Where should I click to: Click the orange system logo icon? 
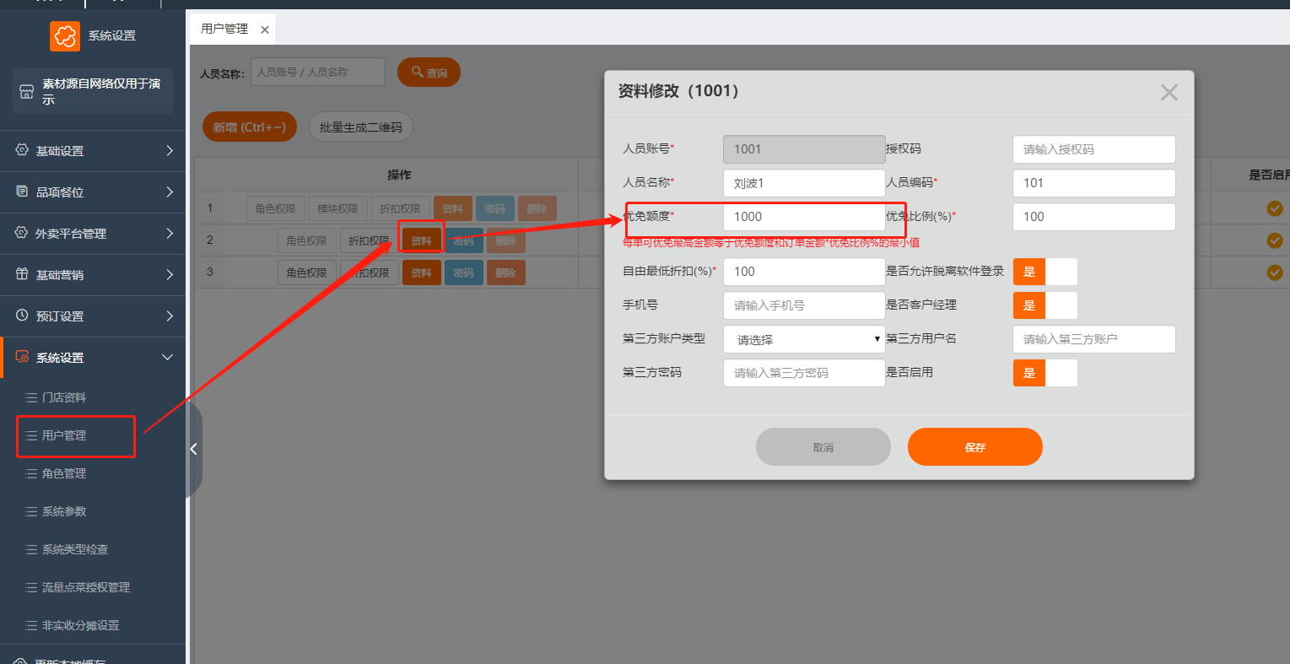tap(65, 35)
